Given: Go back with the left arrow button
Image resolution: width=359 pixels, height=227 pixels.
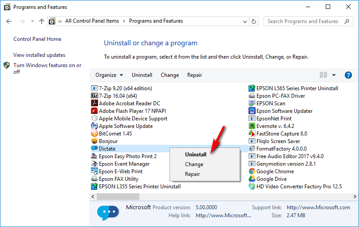Looking at the screenshot, I should 9,21.
